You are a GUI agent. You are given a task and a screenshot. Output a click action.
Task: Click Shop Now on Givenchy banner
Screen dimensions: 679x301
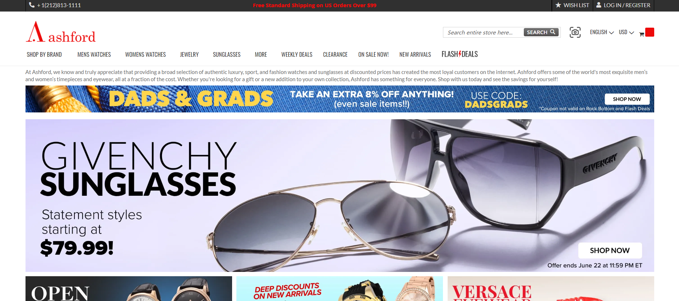point(610,251)
